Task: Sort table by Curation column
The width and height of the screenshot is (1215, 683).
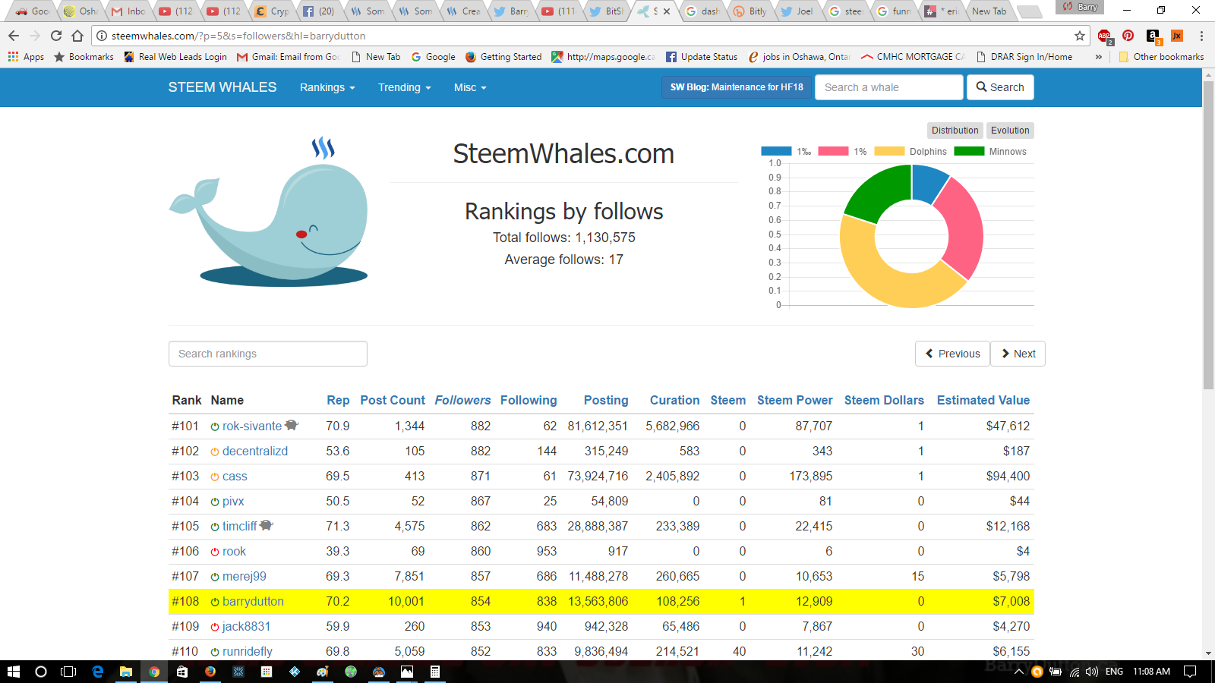Action: pos(674,400)
